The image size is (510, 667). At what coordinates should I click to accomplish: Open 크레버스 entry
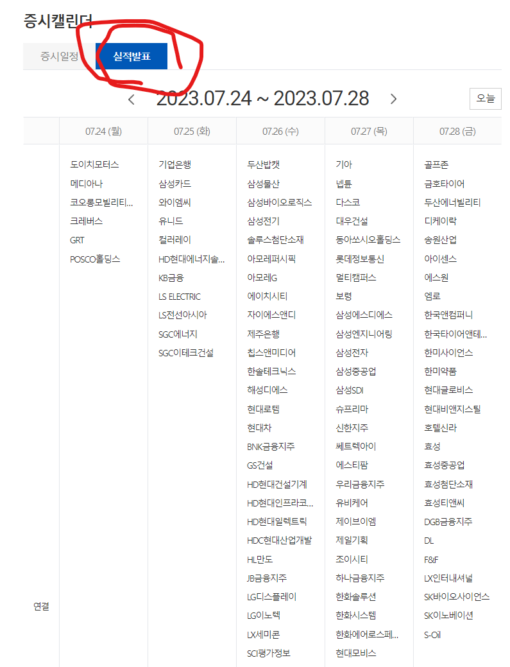coord(86,221)
